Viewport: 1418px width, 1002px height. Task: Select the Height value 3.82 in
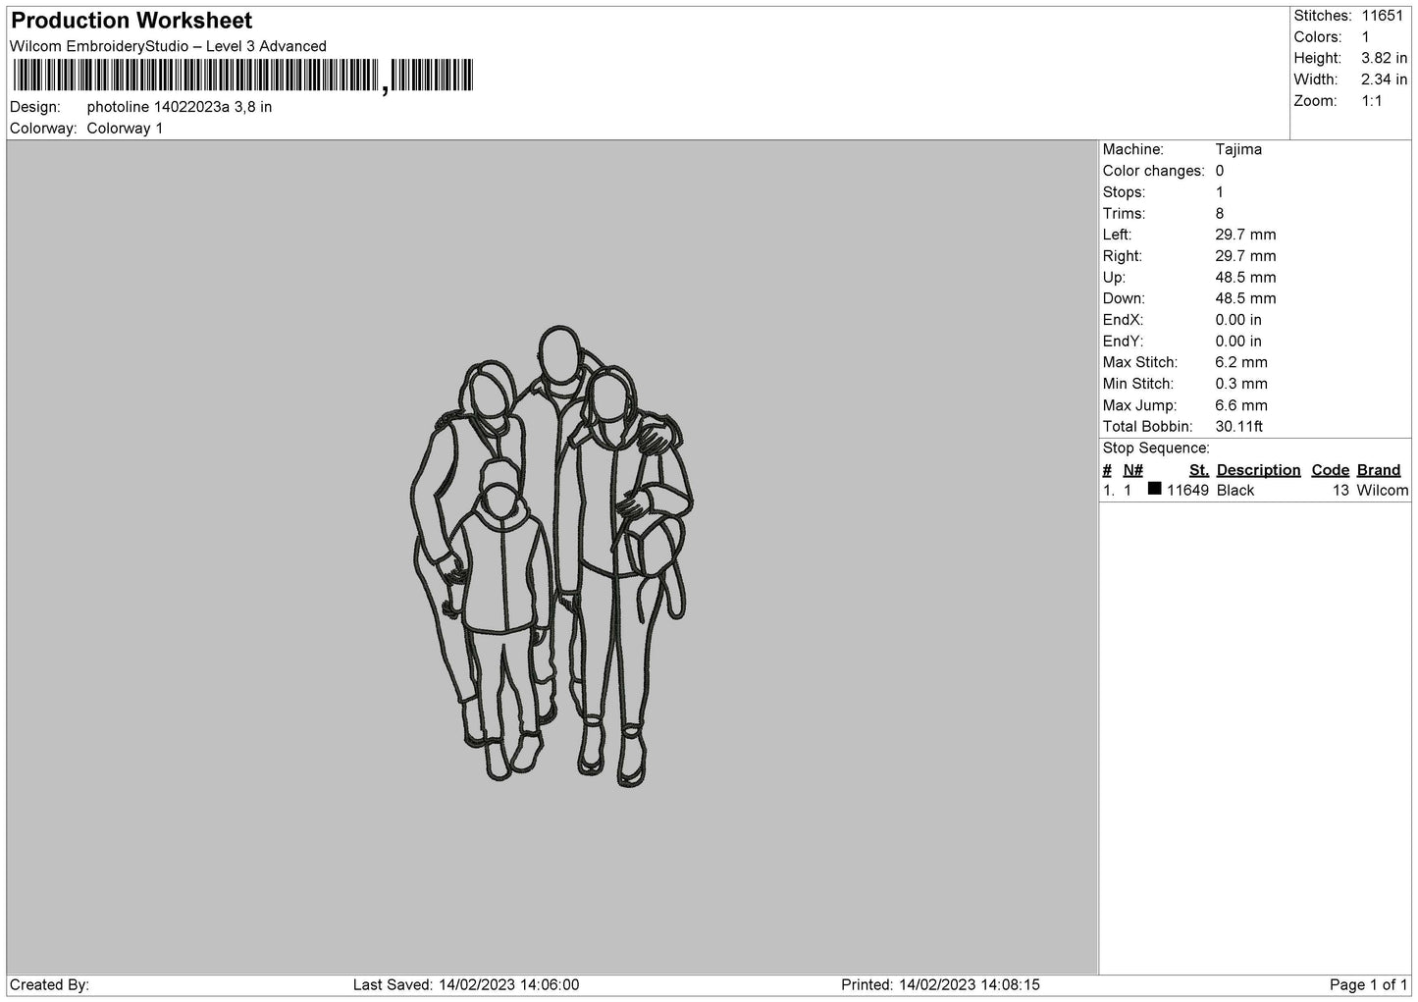[x=1384, y=59]
